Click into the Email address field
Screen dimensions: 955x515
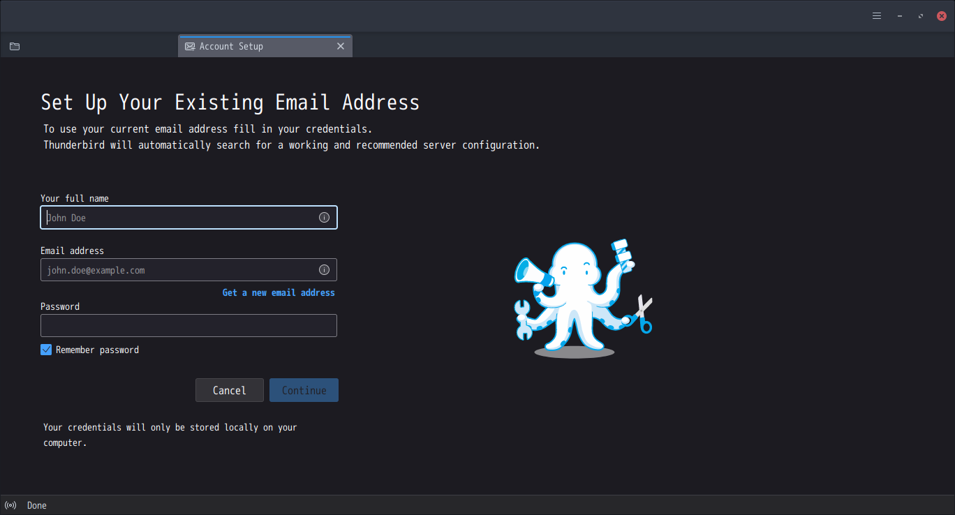188,270
